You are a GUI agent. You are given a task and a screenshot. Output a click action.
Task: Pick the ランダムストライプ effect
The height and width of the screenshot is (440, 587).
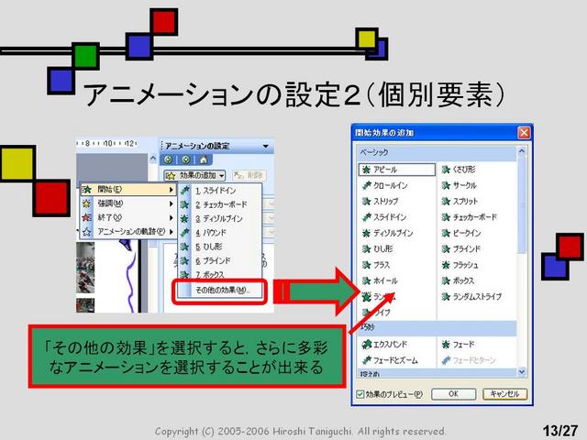471,297
